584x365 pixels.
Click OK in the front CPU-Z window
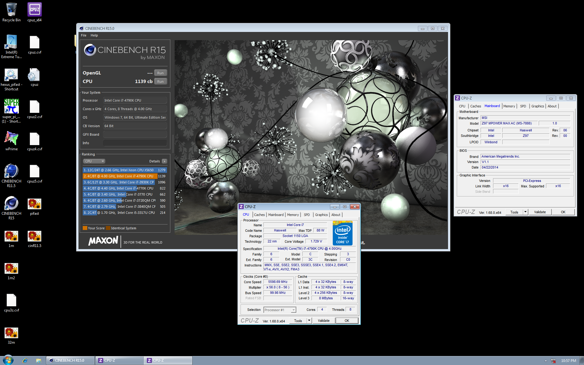point(347,321)
